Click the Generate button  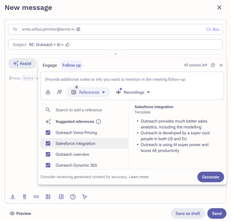coord(211,177)
